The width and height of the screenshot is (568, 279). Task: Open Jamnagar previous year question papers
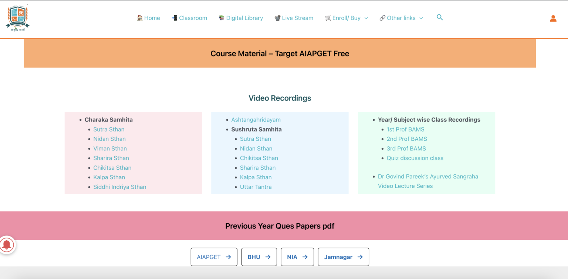coord(343,256)
